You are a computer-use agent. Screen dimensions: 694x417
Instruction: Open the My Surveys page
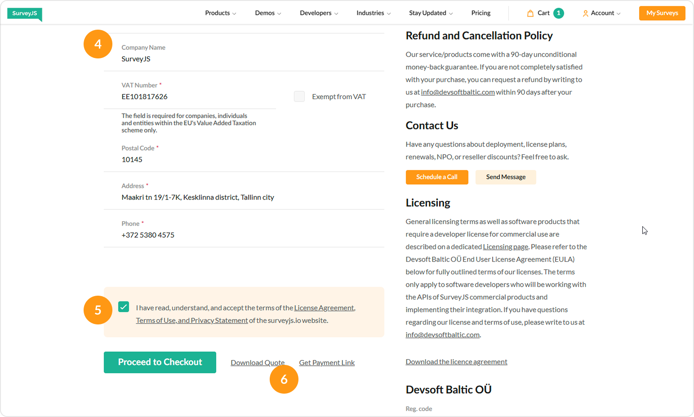point(662,13)
